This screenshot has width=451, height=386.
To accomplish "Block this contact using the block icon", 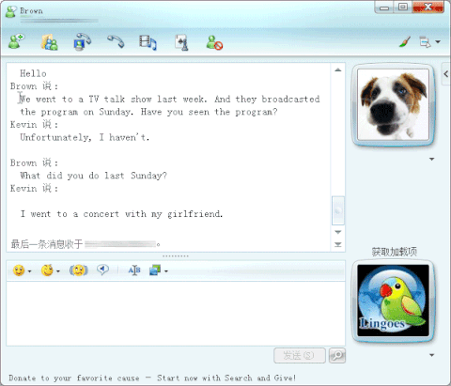I will (214, 42).
